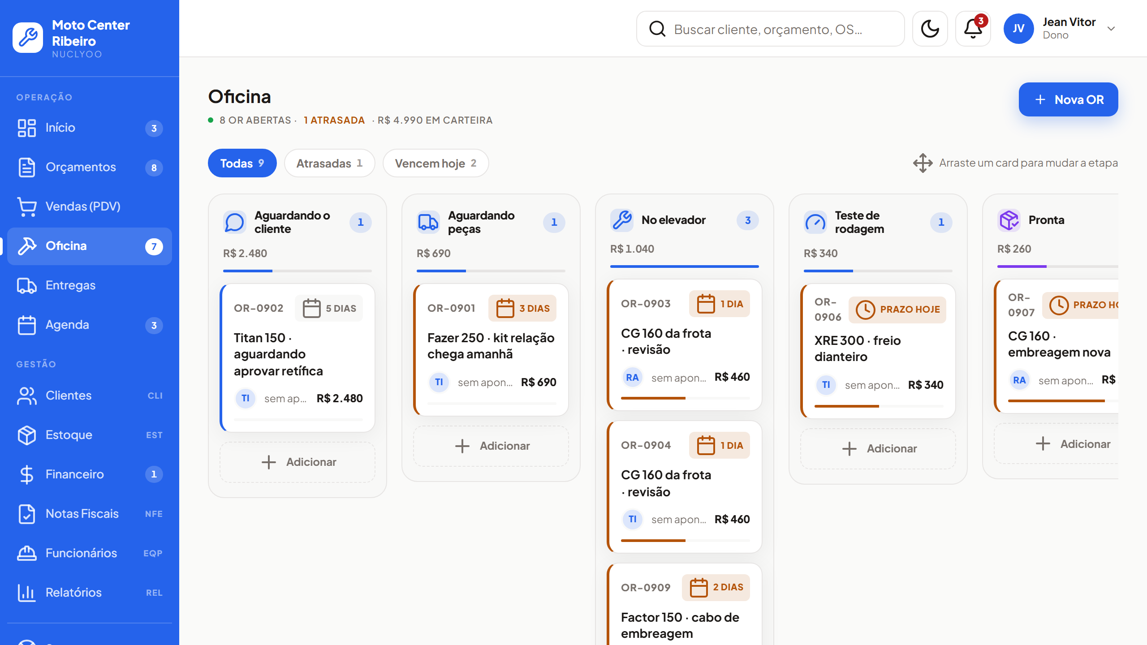The image size is (1147, 645).
Task: Go to Vendas (PDV)
Action: (90, 206)
